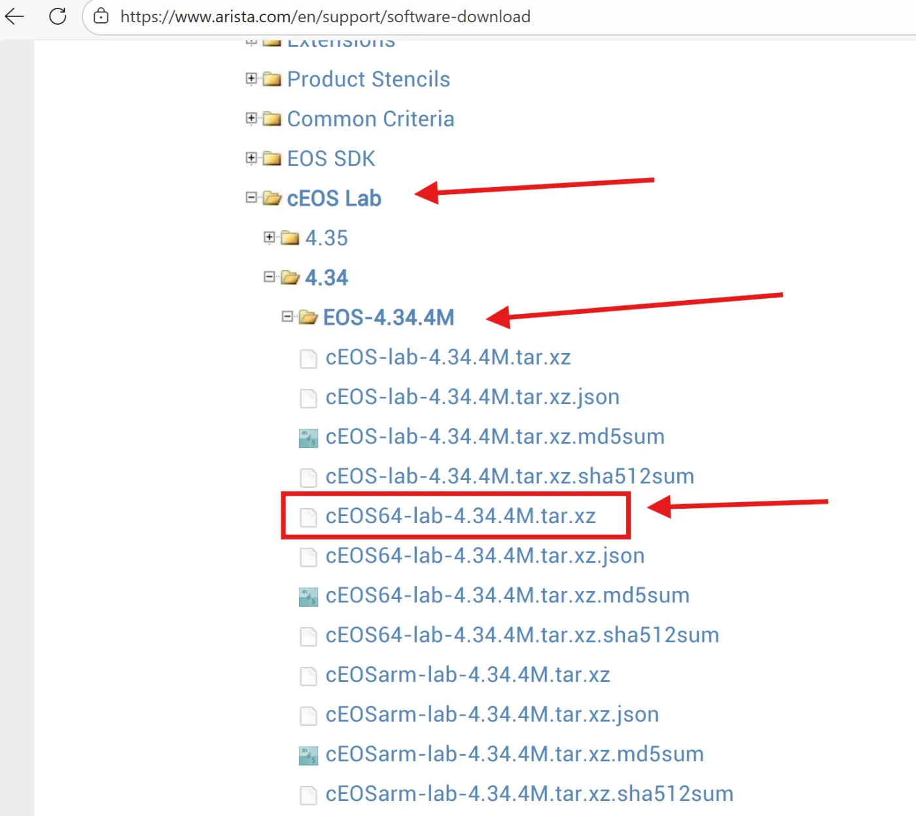Click the site security lock icon
The width and height of the screenshot is (916, 816).
pos(101,16)
